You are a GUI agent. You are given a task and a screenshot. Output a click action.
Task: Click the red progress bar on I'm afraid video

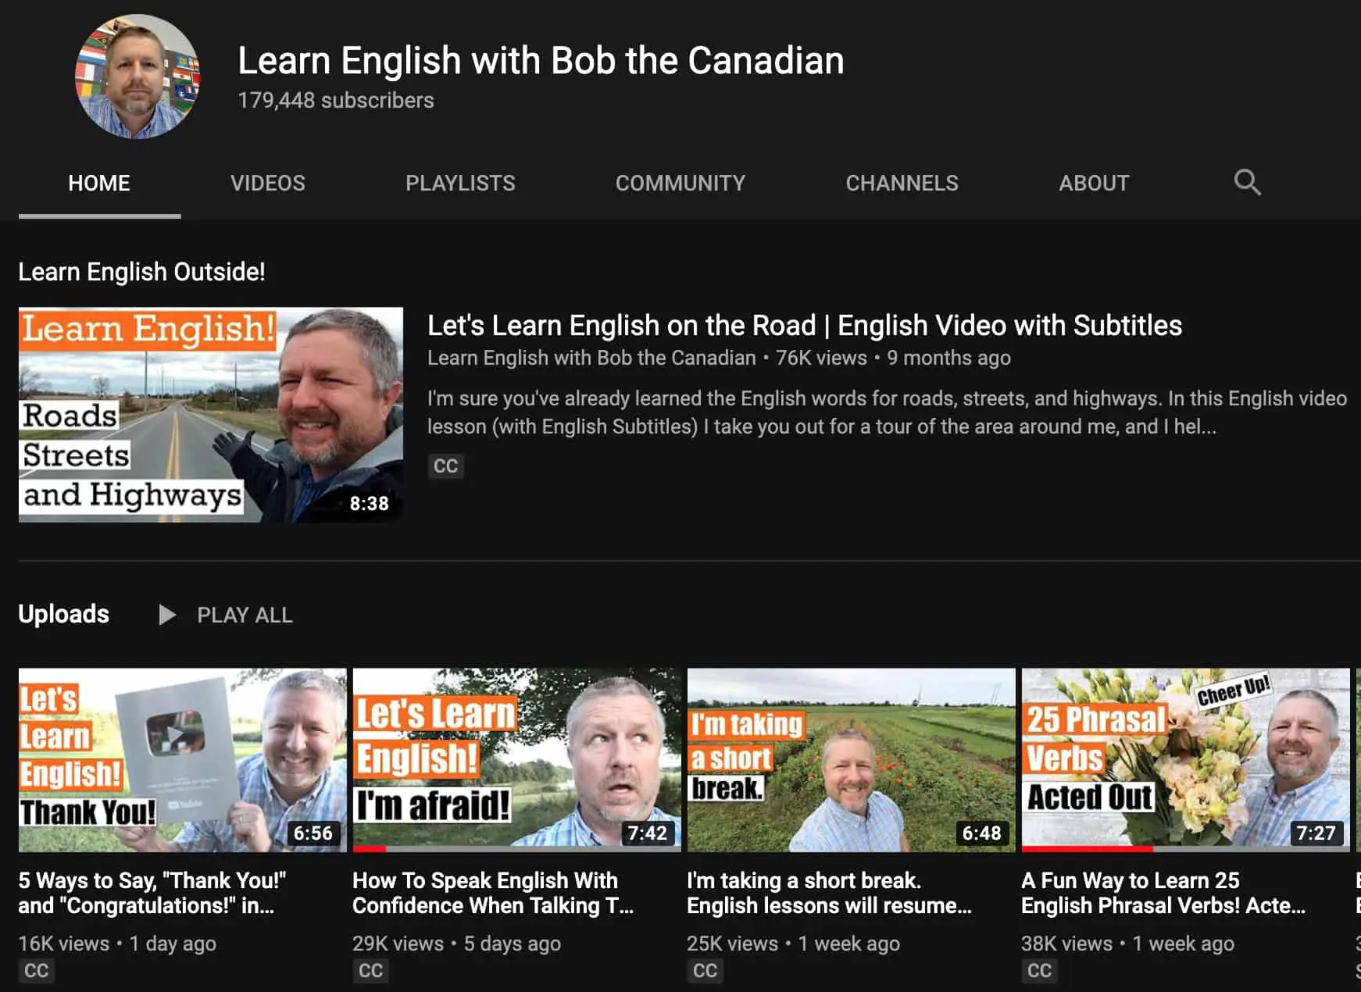click(370, 848)
